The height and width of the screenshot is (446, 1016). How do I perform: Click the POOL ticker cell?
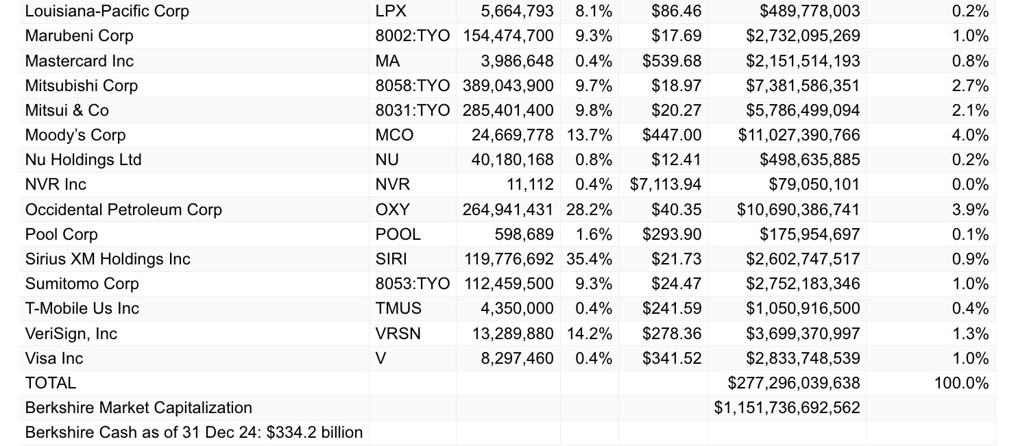point(398,234)
